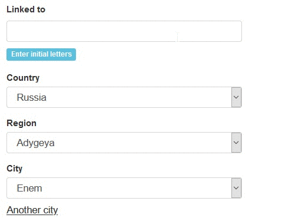This screenshot has height=221, width=305.
Task: Open the City combo box showing Enem
Action: (124, 188)
